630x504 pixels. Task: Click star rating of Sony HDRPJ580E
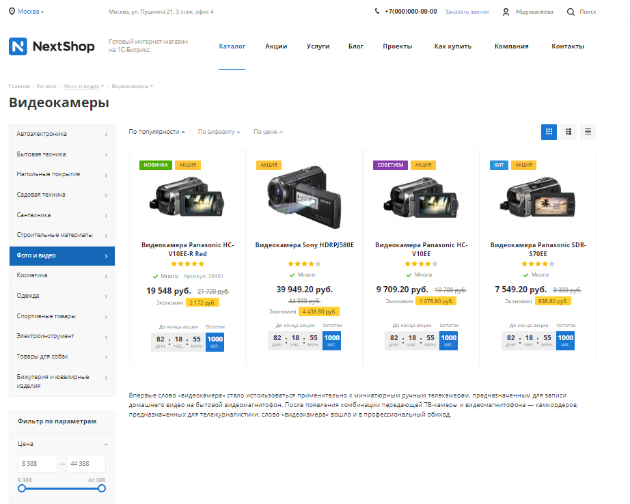pyautogui.click(x=305, y=264)
